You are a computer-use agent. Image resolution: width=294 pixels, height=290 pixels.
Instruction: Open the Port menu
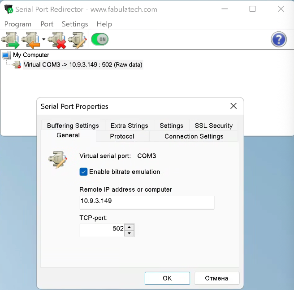pyautogui.click(x=47, y=24)
